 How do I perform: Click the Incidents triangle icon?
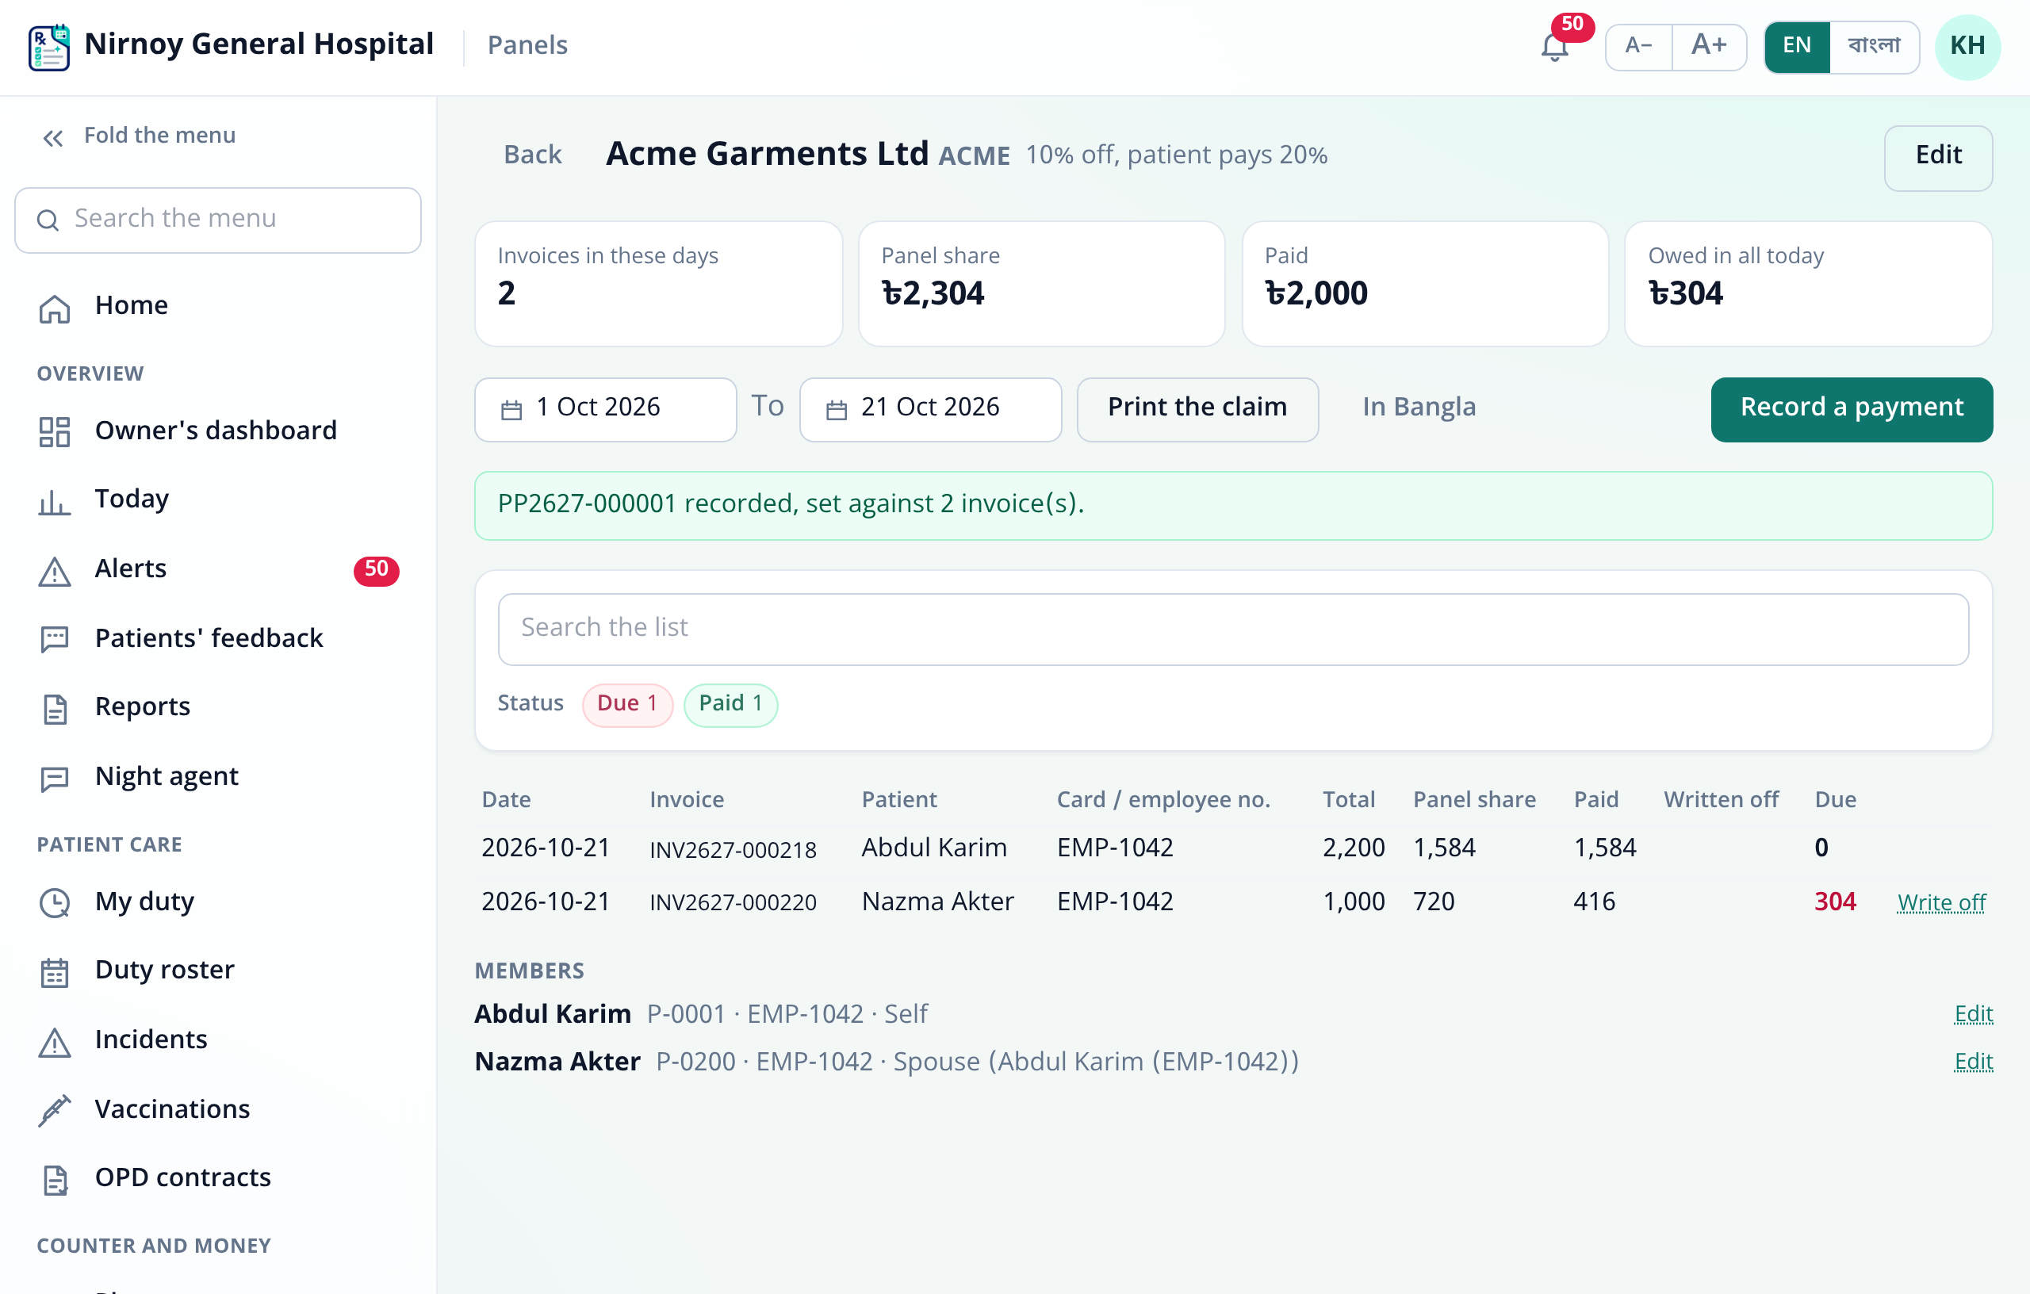click(x=55, y=1041)
